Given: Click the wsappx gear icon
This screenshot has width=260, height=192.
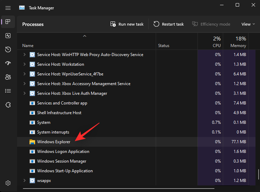Looking at the screenshot, I should coord(32,181).
